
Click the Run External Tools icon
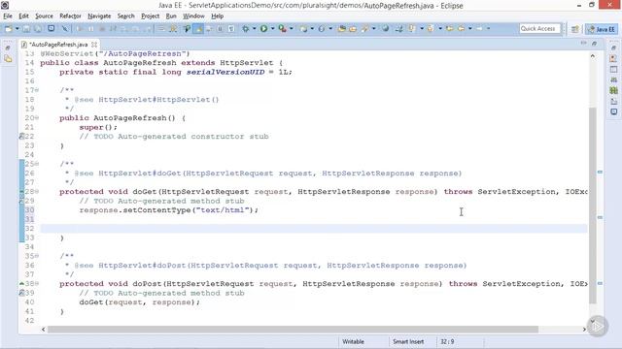(282, 29)
